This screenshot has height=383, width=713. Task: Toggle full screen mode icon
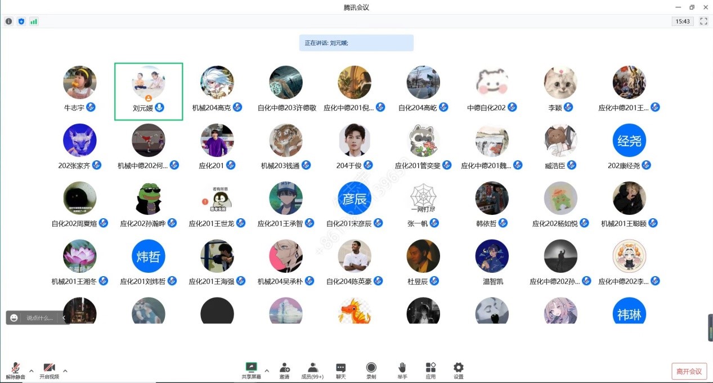tap(703, 21)
